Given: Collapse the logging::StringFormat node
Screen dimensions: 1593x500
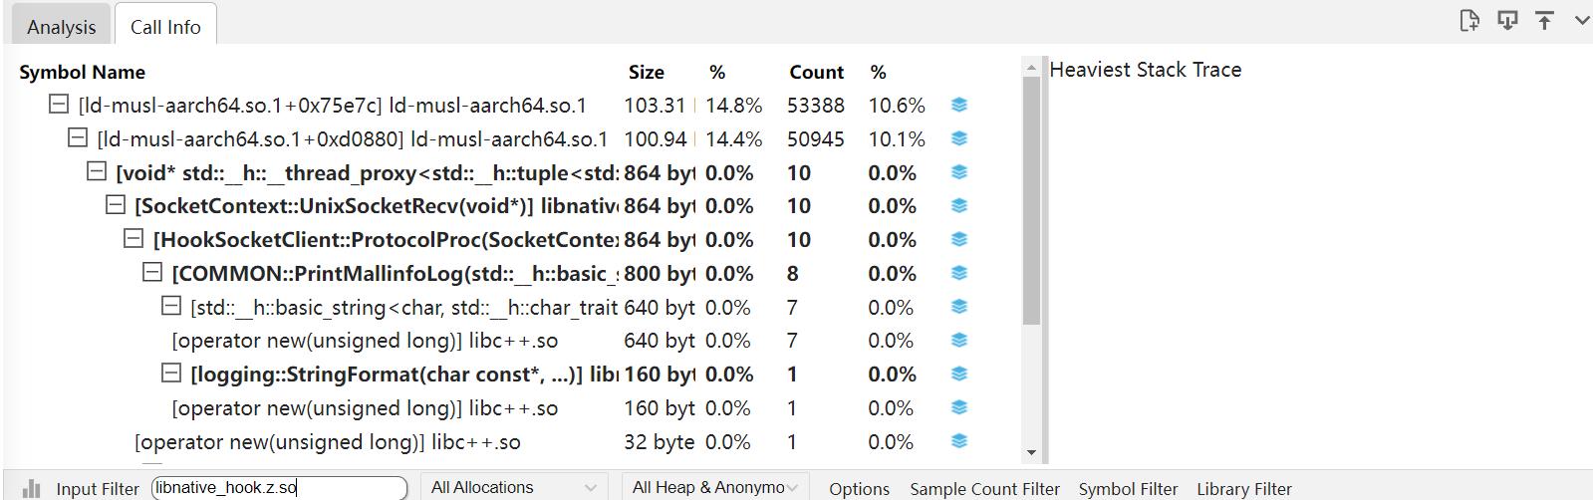Looking at the screenshot, I should (171, 374).
